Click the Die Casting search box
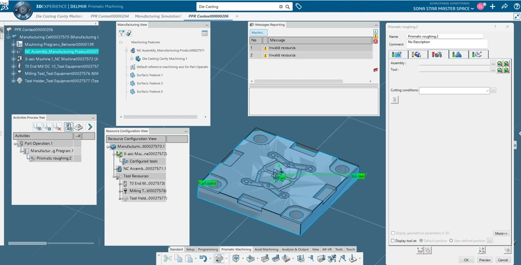Screen dimensions: 521x265 238,7
